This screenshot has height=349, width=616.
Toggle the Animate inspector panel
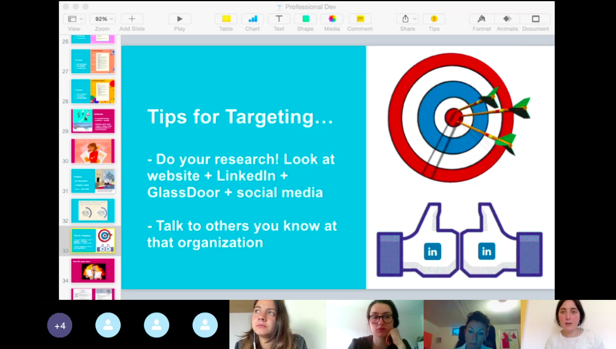(x=507, y=19)
